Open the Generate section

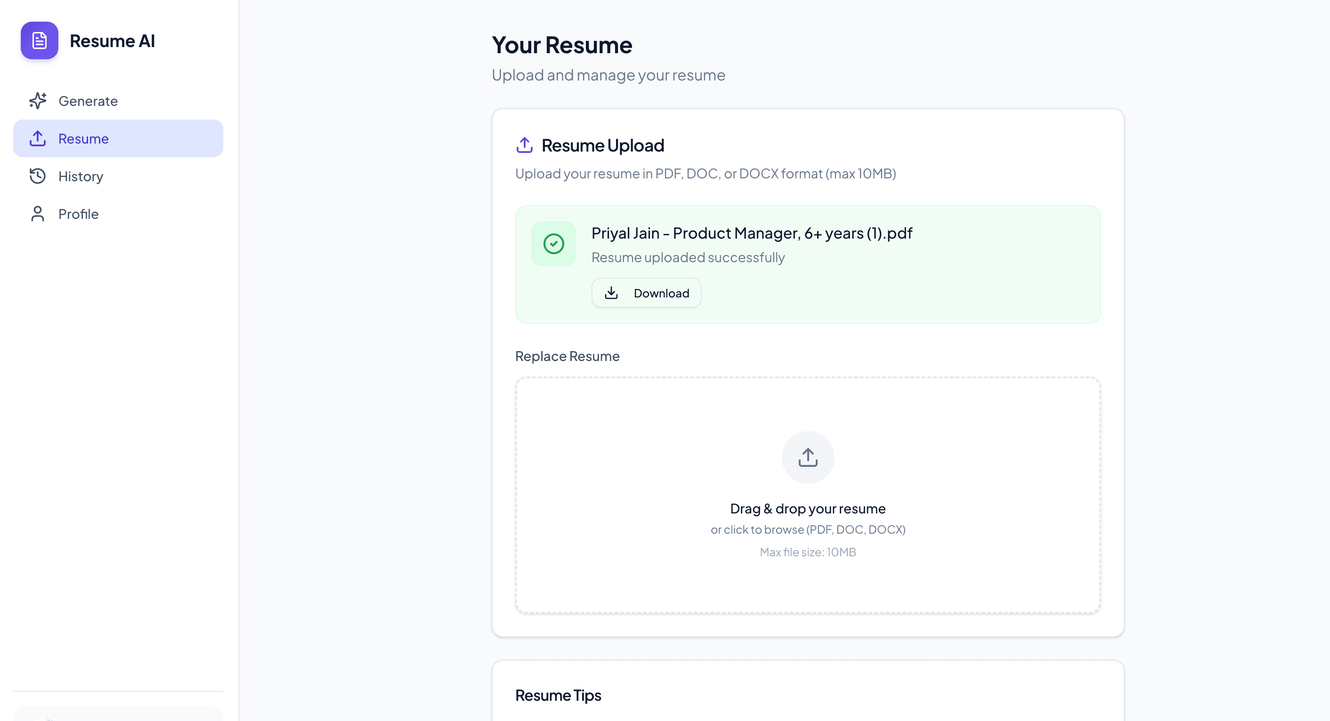pyautogui.click(x=87, y=101)
